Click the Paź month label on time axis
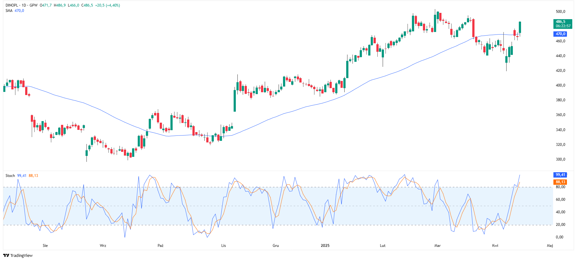Screen dimensions: 577x261 [160, 246]
